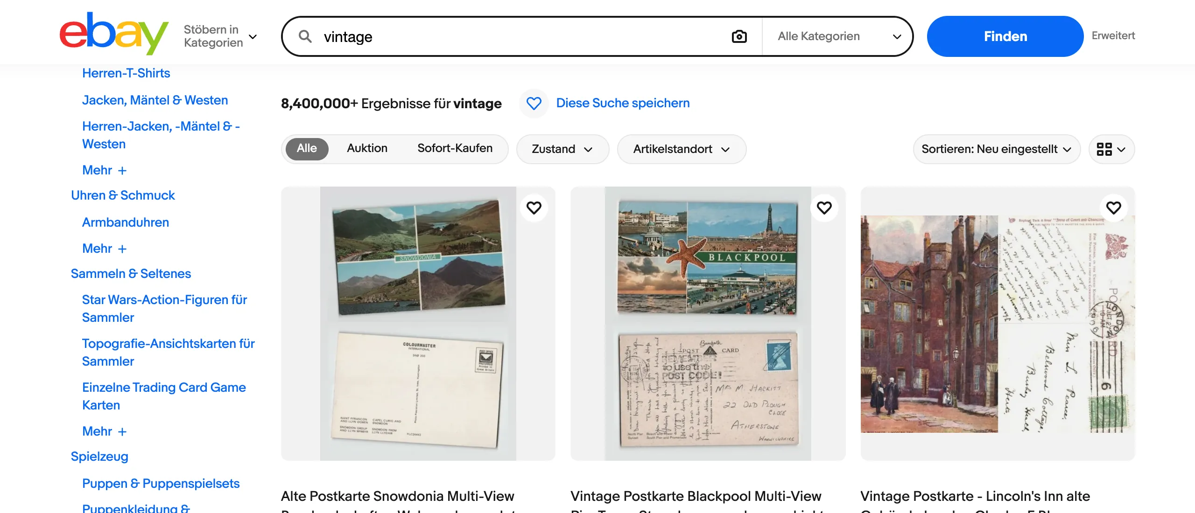Open Armbanduhren category
Image resolution: width=1195 pixels, height=513 pixels.
(126, 222)
